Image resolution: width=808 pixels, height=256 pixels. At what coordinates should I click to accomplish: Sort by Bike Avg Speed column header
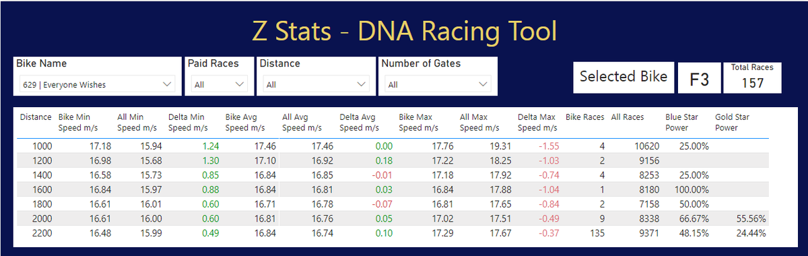[x=246, y=122]
